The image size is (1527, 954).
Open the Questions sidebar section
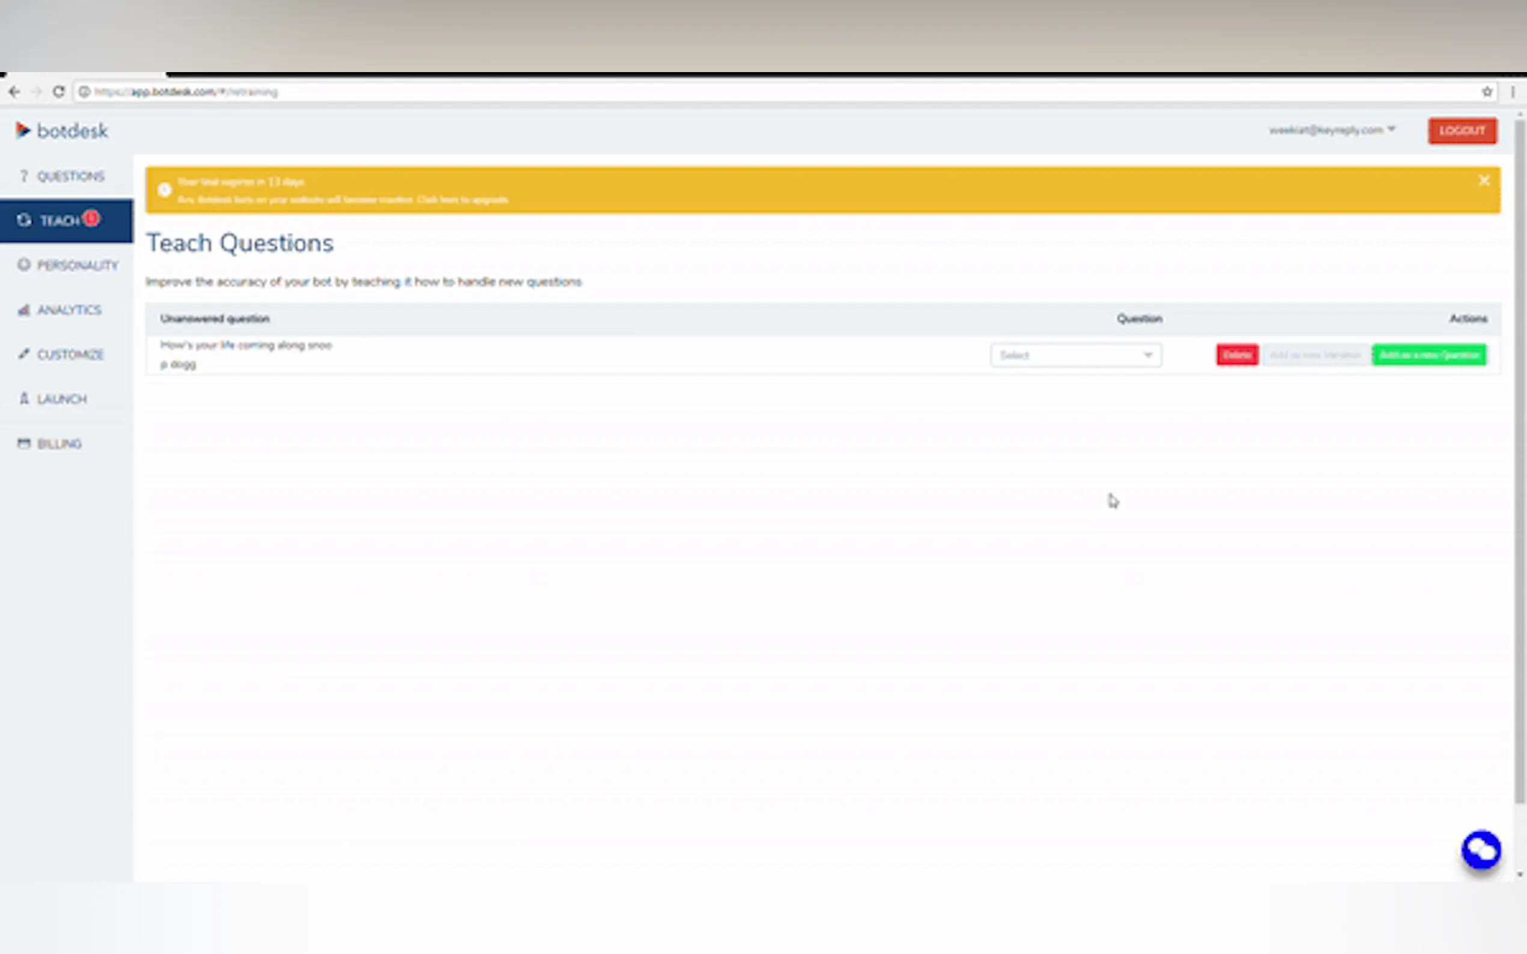(x=70, y=176)
